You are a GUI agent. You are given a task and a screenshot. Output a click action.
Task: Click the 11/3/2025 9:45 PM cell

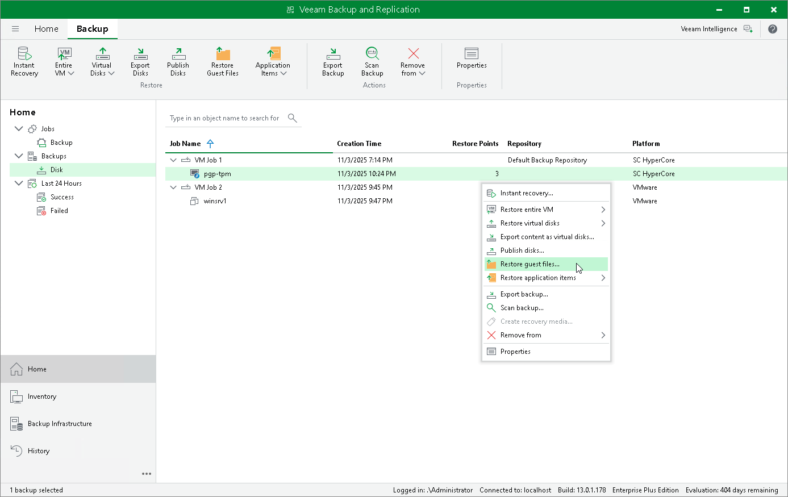click(365, 187)
